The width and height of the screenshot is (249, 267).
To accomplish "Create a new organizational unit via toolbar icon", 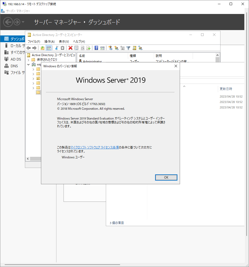I will pos(122,48).
